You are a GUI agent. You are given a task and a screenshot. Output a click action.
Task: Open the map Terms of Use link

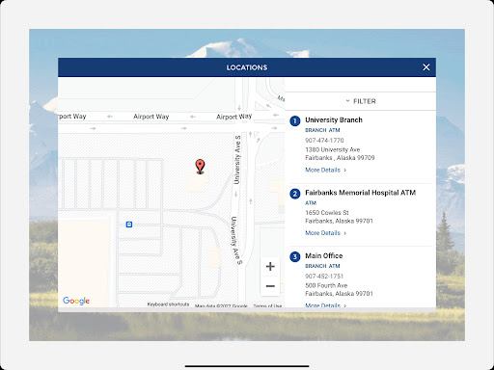click(x=267, y=305)
